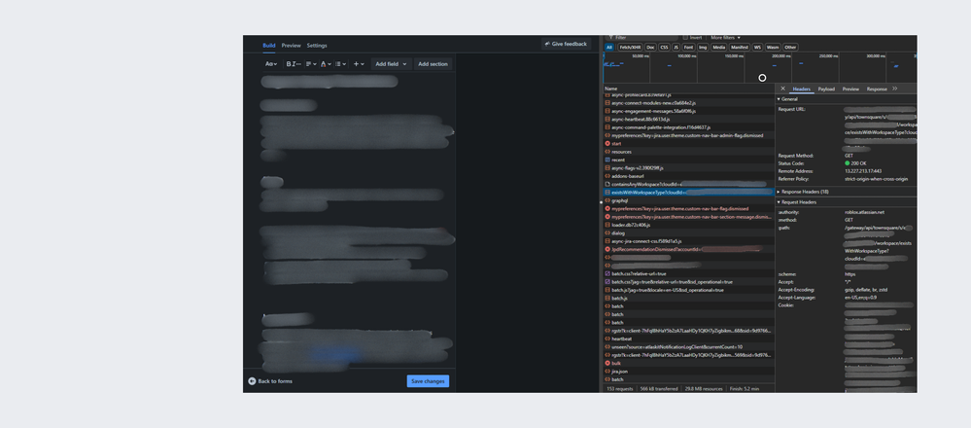Filter requests by Img type

pyautogui.click(x=703, y=47)
